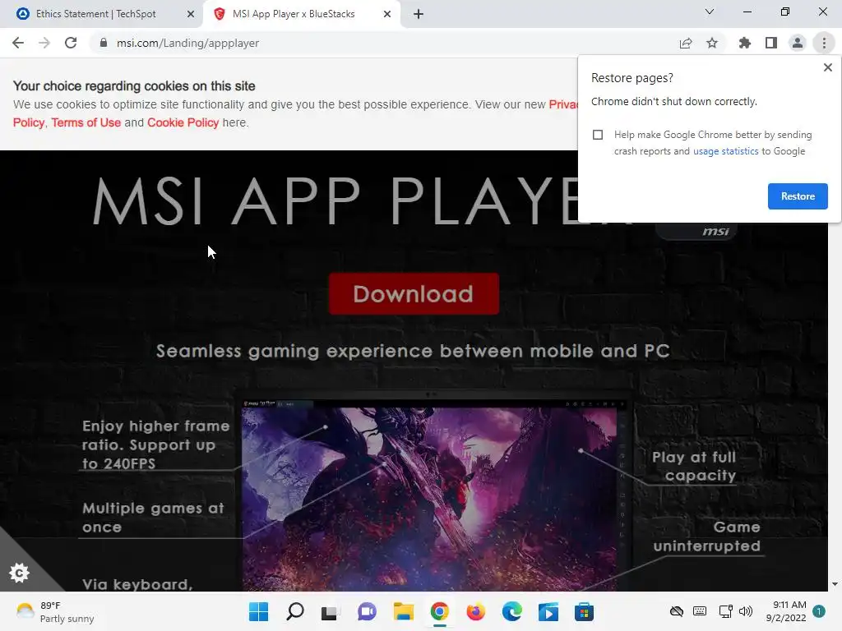
Task: Check the send crash reports checkbox
Action: 598,135
